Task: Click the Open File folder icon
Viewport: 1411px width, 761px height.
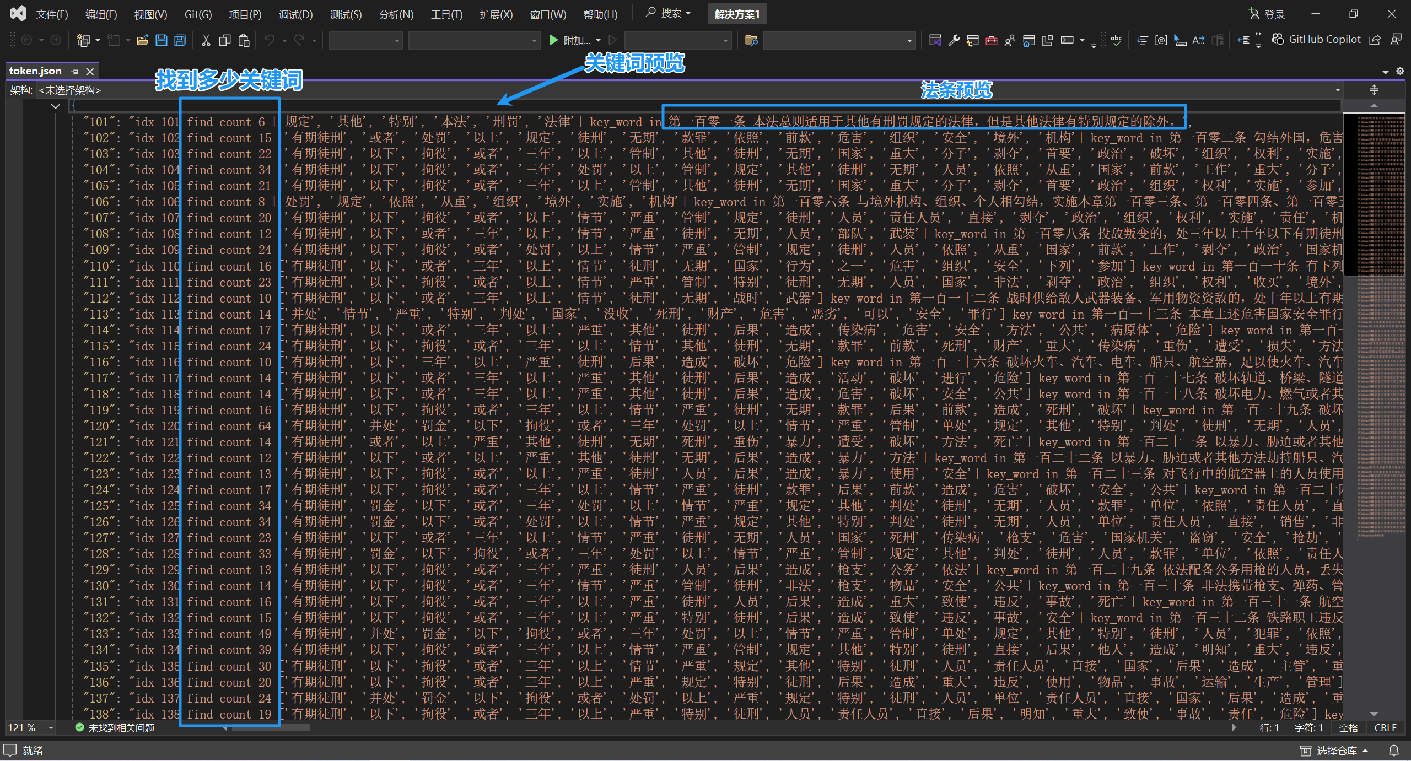Action: coord(143,40)
